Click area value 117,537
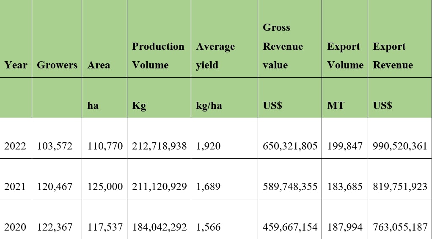Screen dimensions: 432x239 point(105,227)
